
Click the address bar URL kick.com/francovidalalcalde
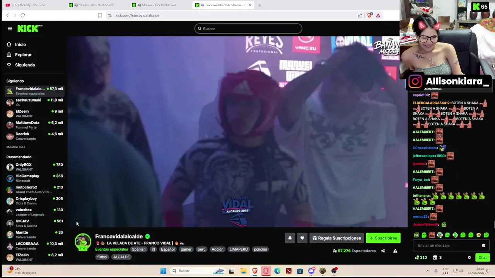137,15
